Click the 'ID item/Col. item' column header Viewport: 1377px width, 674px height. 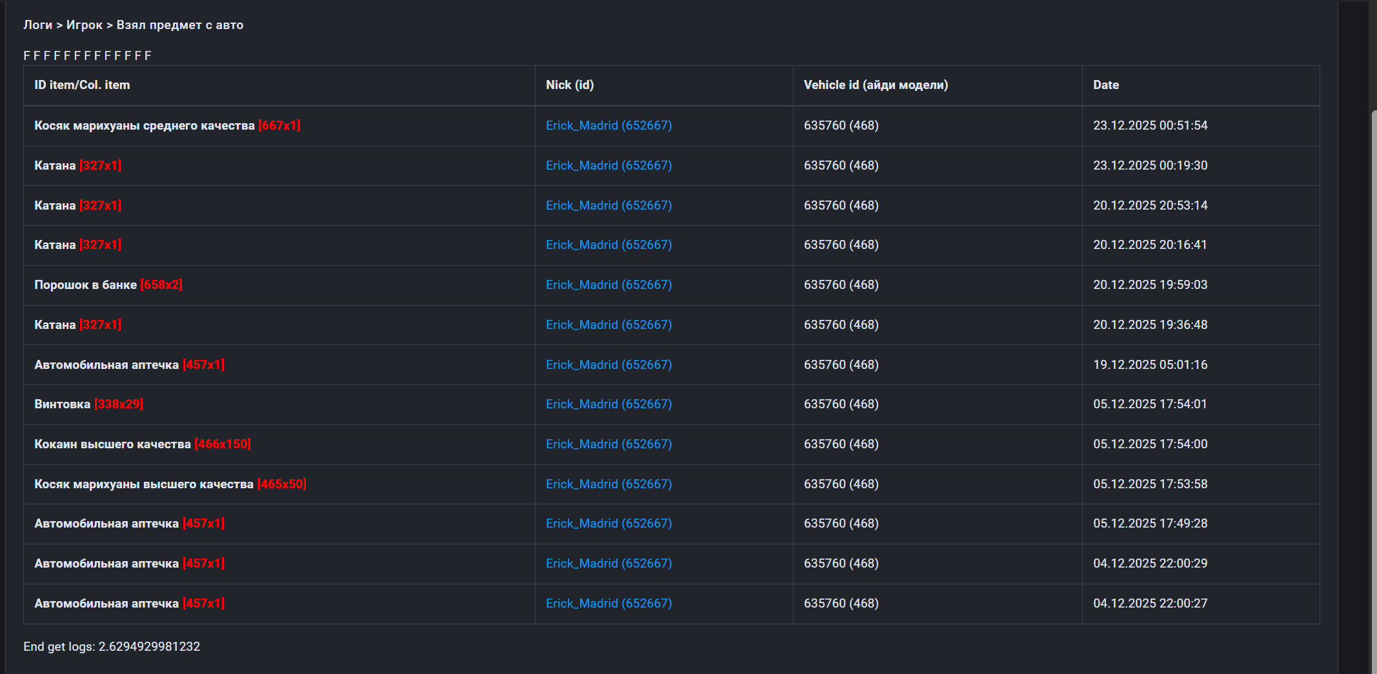(82, 85)
